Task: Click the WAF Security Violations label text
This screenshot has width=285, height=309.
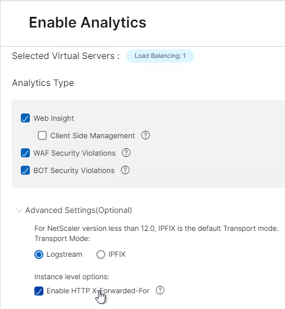Action: click(74, 153)
